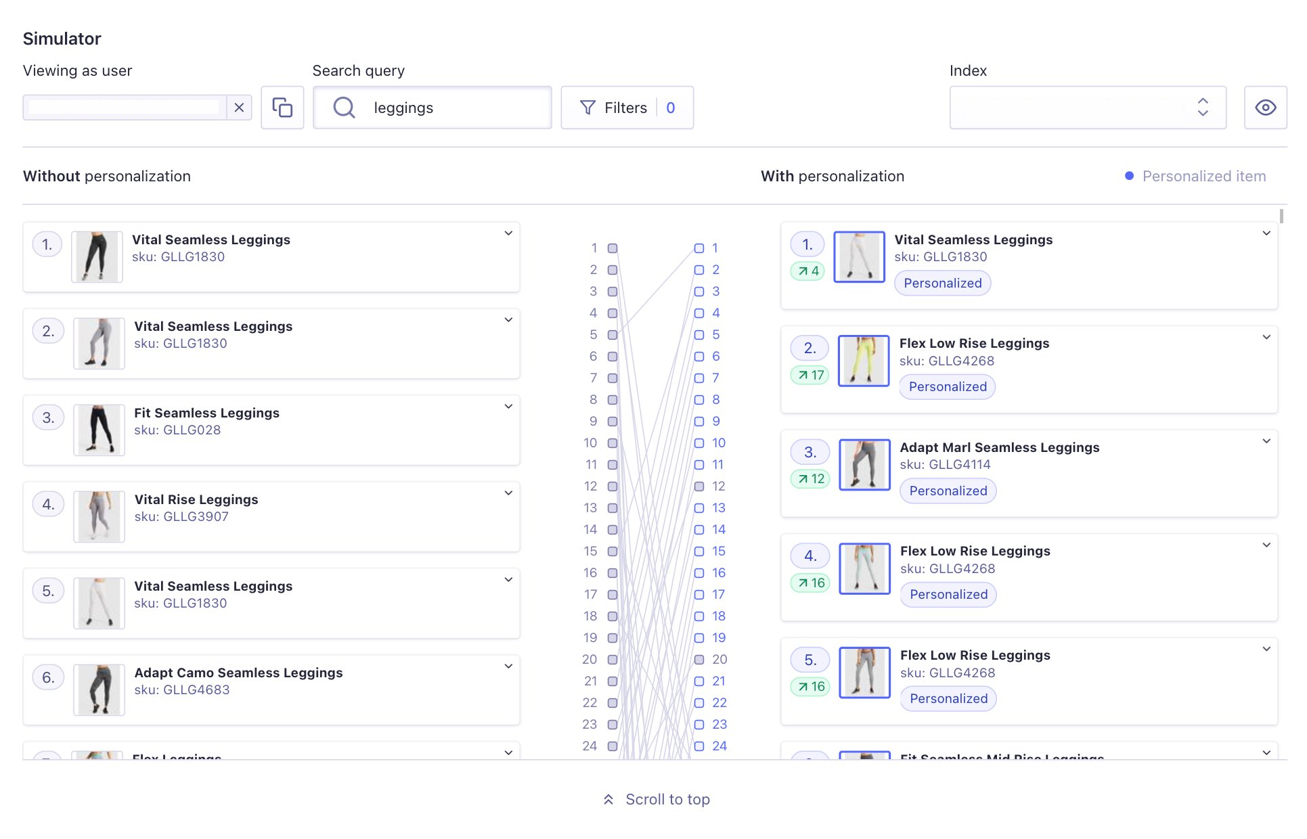1307x839 pixels.
Task: Click the Personalized item legend dot
Action: [x=1129, y=176]
